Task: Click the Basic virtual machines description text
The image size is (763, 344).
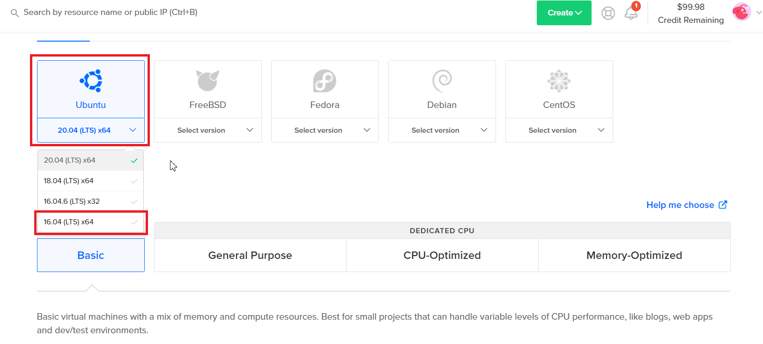Action: point(375,323)
